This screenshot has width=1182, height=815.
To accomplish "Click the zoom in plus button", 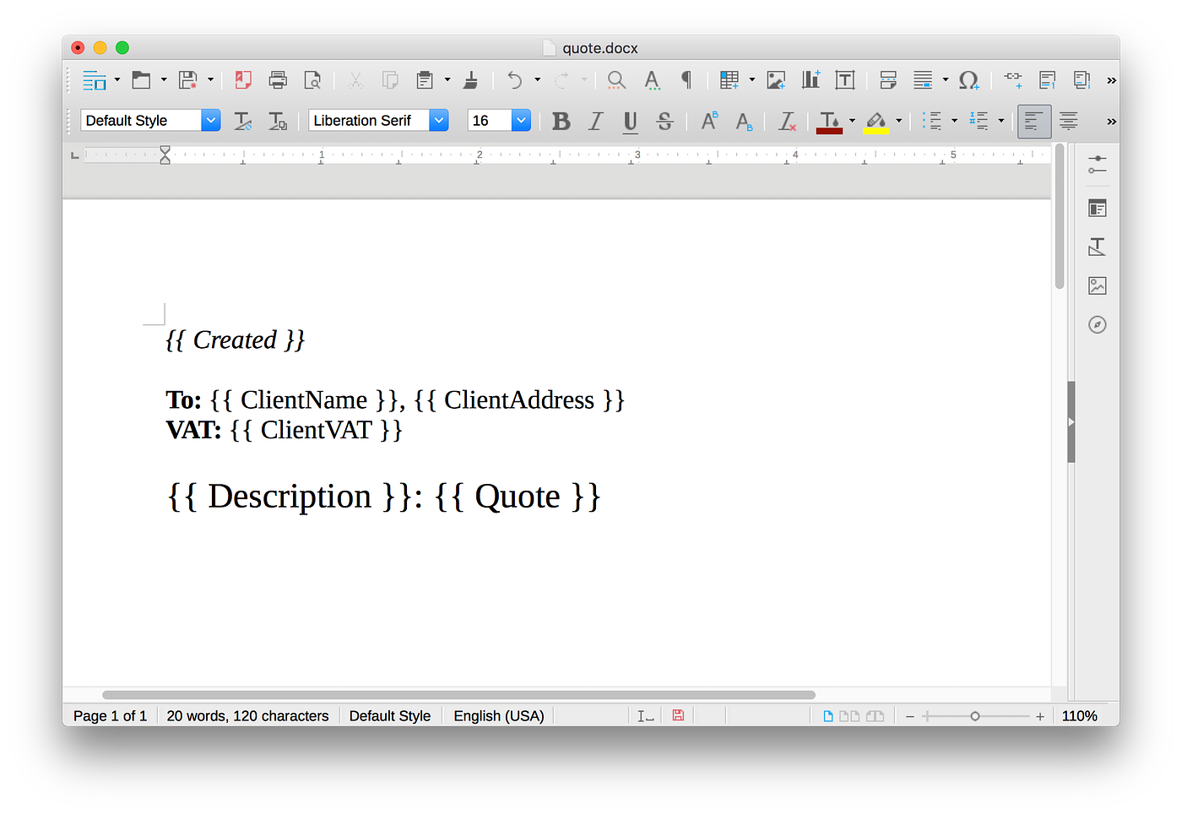I will point(1040,716).
